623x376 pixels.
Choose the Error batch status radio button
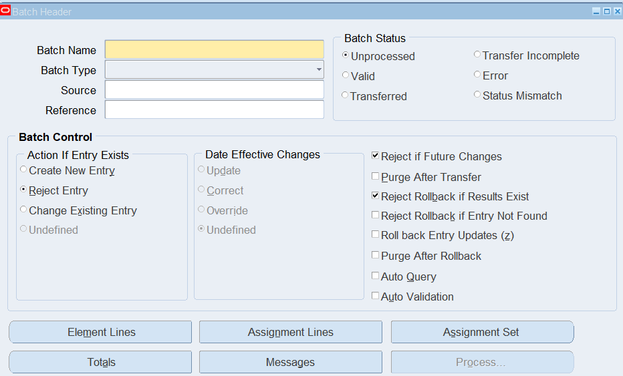point(477,75)
